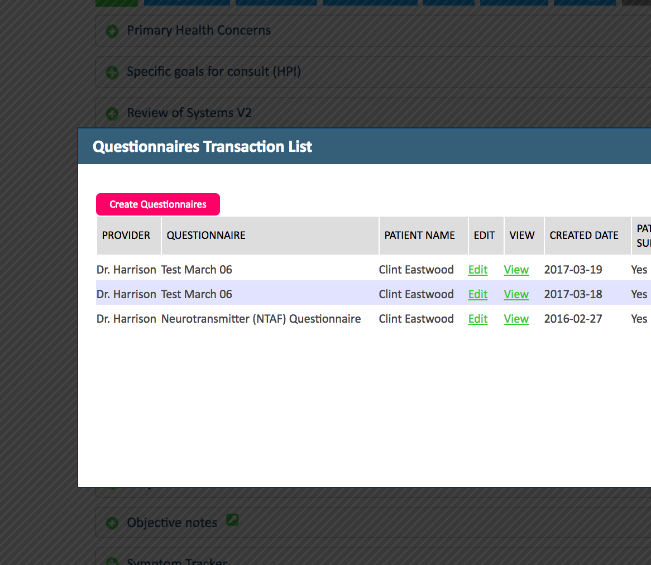Expand Primary Health Concerns plus icon
The image size is (651, 565).
coord(112,31)
